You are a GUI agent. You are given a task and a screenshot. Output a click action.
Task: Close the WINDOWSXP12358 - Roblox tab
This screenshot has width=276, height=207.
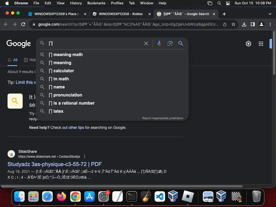click(149, 14)
